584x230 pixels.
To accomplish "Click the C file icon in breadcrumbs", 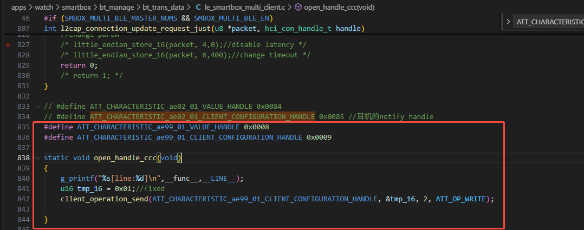I will point(198,7).
